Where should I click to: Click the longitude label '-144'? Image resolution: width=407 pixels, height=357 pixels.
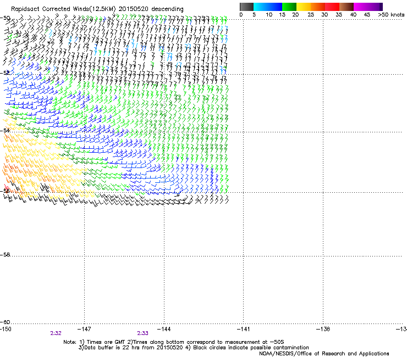coord(164,329)
